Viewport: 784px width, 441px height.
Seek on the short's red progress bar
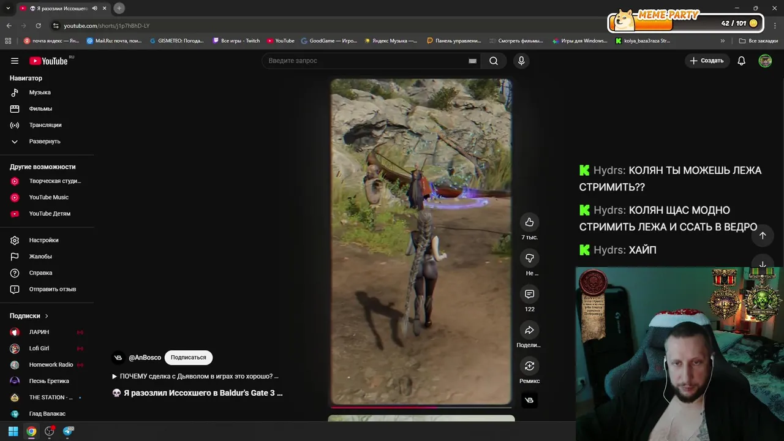click(x=421, y=406)
